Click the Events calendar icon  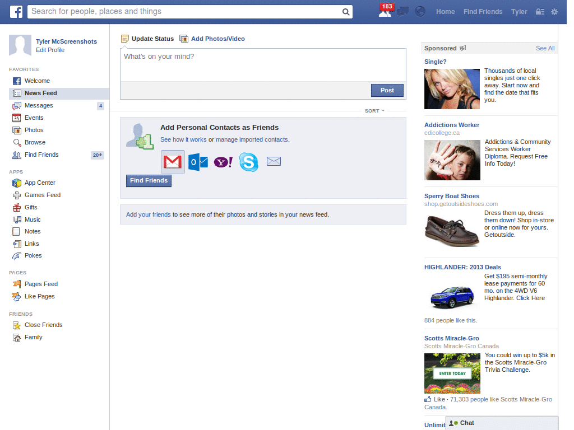[16, 118]
